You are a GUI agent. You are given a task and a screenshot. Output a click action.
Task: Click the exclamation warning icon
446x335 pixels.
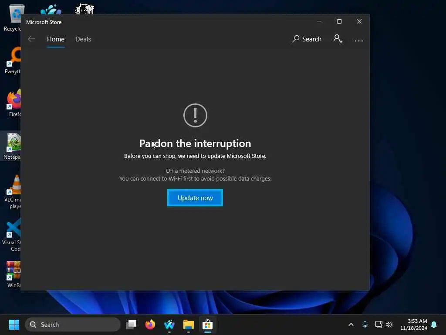coord(195,115)
